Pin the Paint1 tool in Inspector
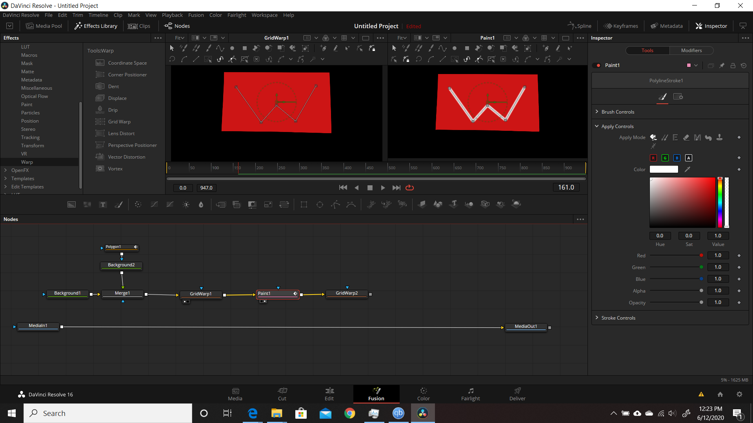Viewport: 753px width, 423px height. pos(722,65)
